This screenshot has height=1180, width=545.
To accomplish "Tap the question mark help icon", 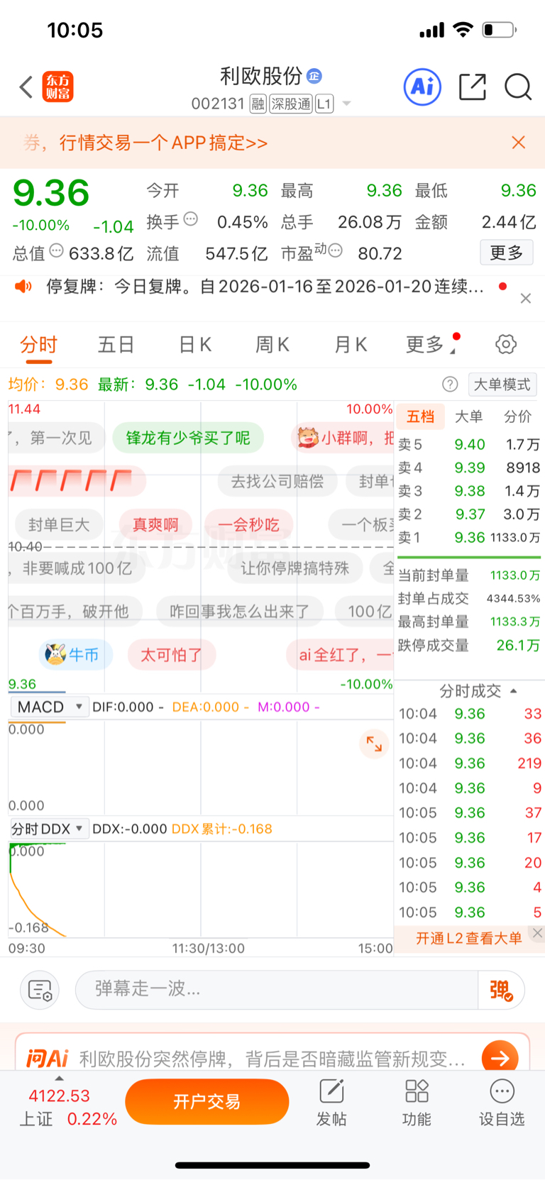I will (x=450, y=385).
